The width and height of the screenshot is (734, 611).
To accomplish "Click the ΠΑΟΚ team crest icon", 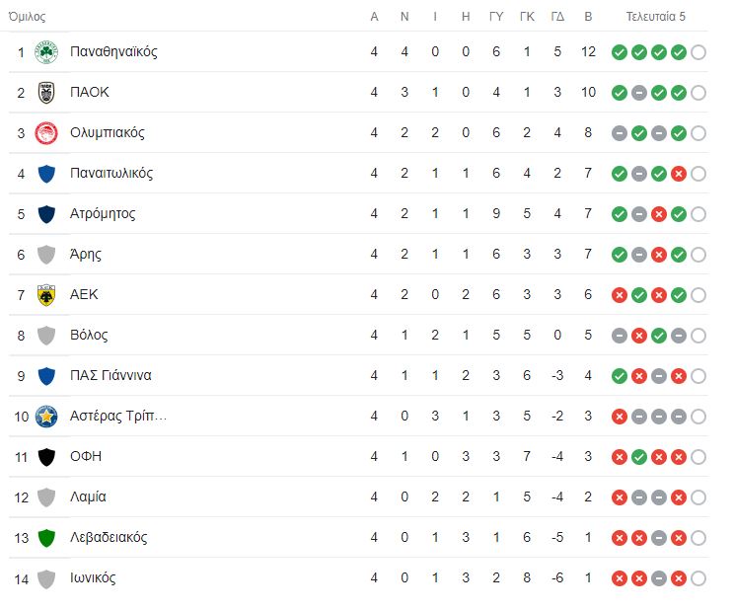I will (x=46, y=92).
